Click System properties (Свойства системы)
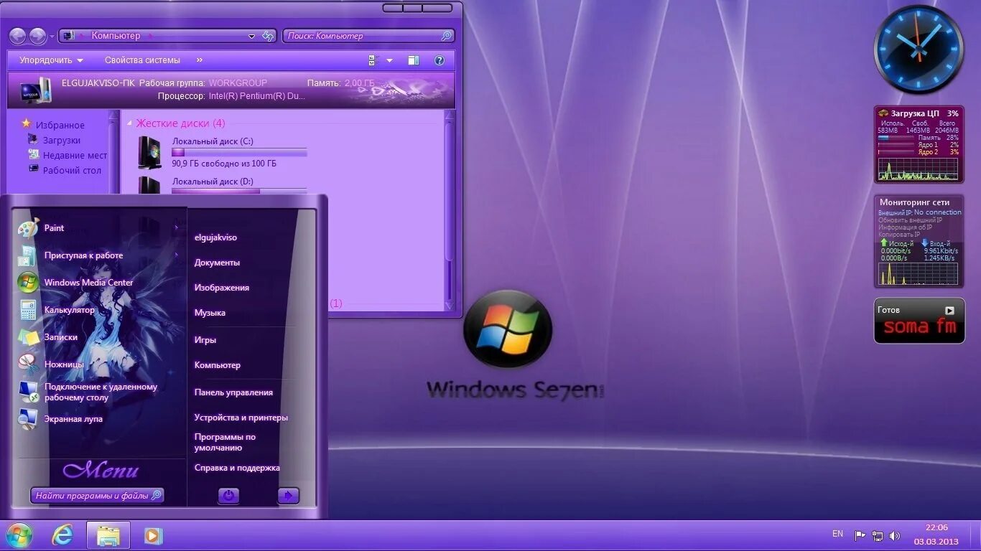The width and height of the screenshot is (981, 551). coord(142,60)
